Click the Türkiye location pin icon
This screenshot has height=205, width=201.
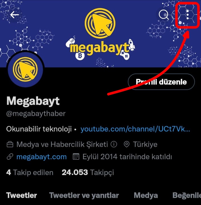126,144
